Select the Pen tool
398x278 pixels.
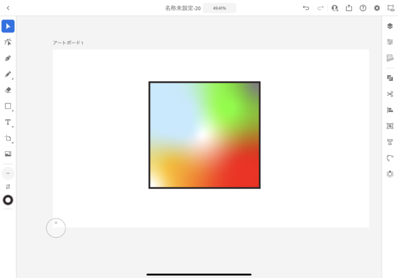[x=8, y=58]
